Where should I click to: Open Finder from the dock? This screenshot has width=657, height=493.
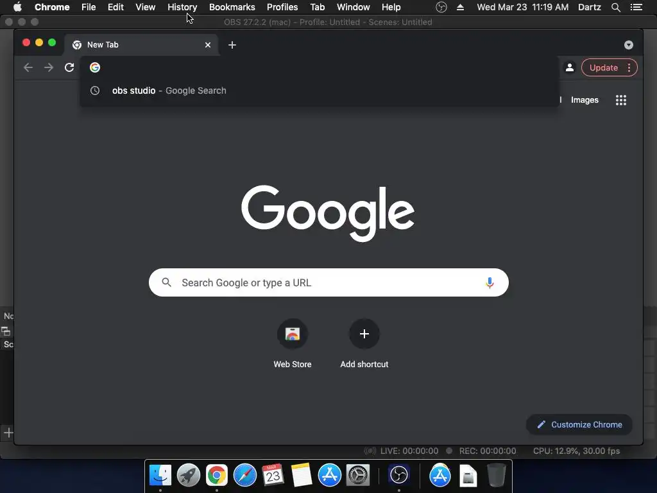tap(160, 475)
